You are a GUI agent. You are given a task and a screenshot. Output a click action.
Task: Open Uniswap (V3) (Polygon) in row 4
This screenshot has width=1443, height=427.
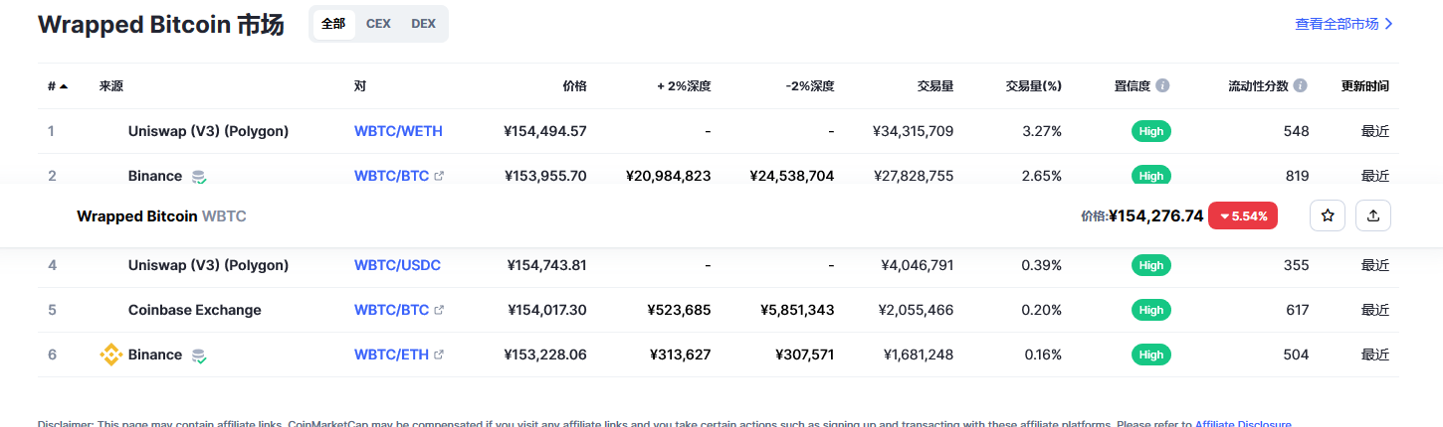208,265
